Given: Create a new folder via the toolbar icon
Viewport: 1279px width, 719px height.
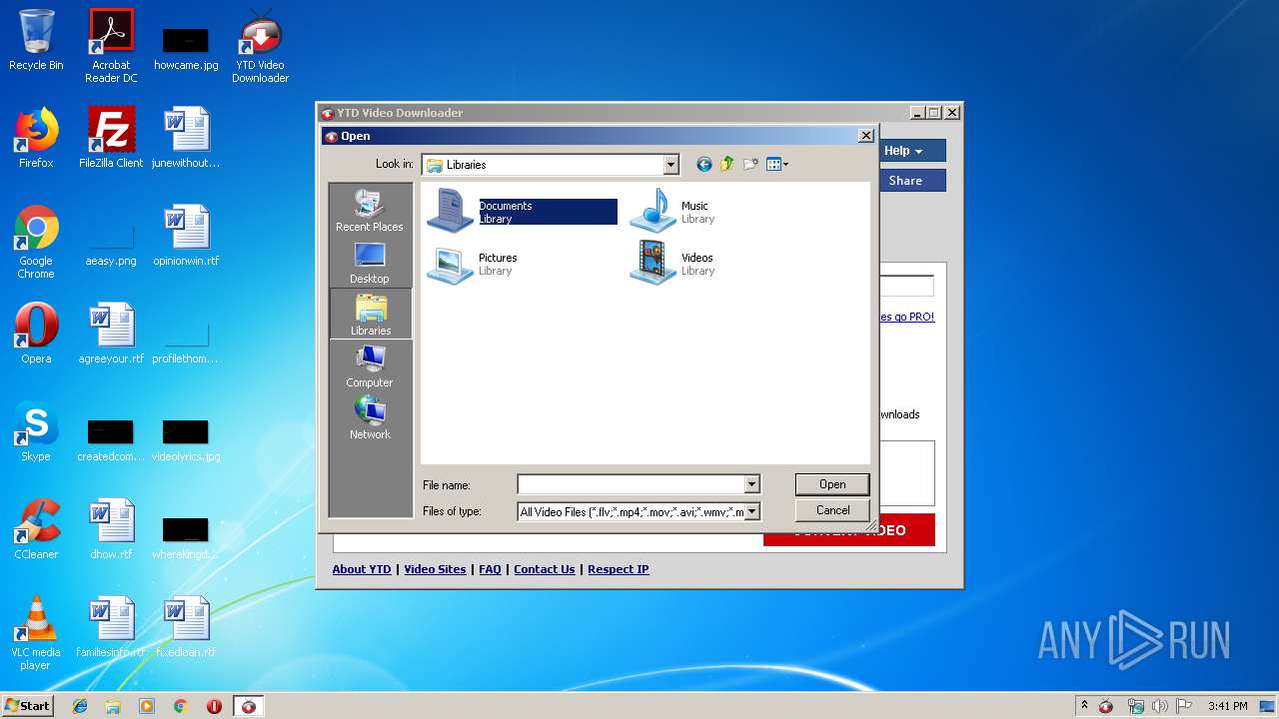Looking at the screenshot, I should 750,165.
